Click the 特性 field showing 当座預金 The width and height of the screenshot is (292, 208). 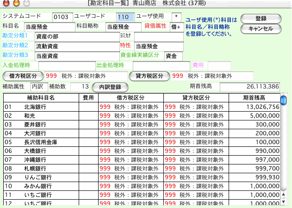[158, 47]
